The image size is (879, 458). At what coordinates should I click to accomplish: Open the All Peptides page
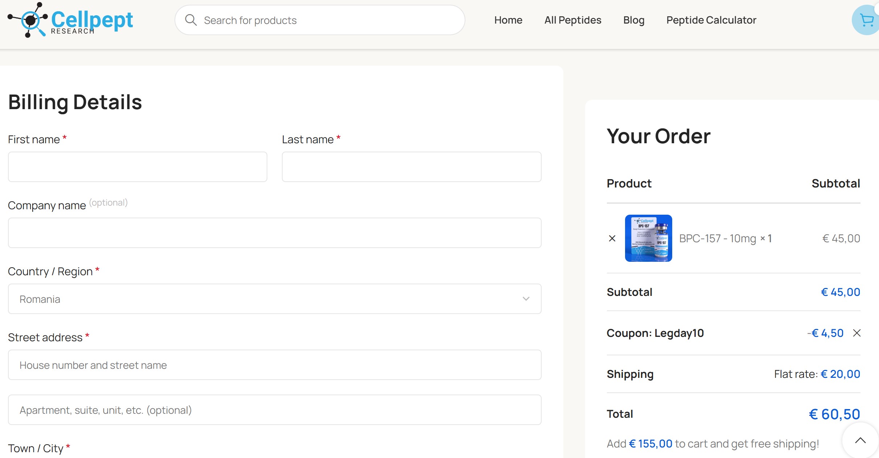[x=572, y=20]
